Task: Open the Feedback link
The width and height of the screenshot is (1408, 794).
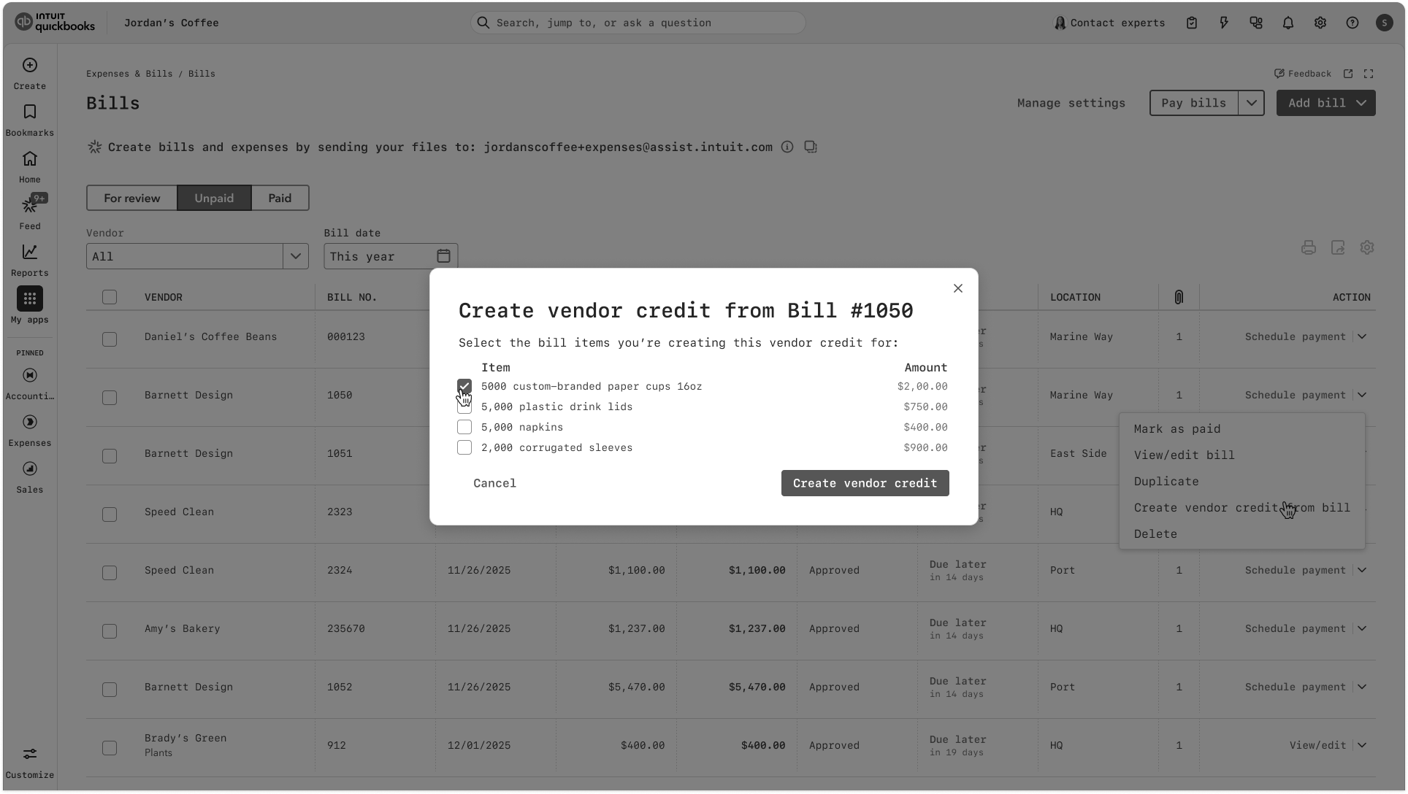Action: click(x=1302, y=74)
